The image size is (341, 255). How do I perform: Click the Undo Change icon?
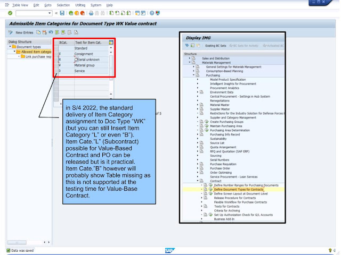(x=51, y=32)
